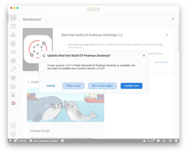Image resolution: width=187 pixels, height=153 pixels.
Task: Click the Dashboard page title
Action: [31, 19]
